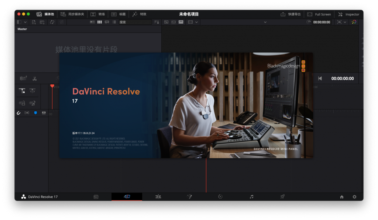This screenshot has width=378, height=220.
Task: Open the 同步媒体夹 sync bin panel
Action: click(x=72, y=14)
